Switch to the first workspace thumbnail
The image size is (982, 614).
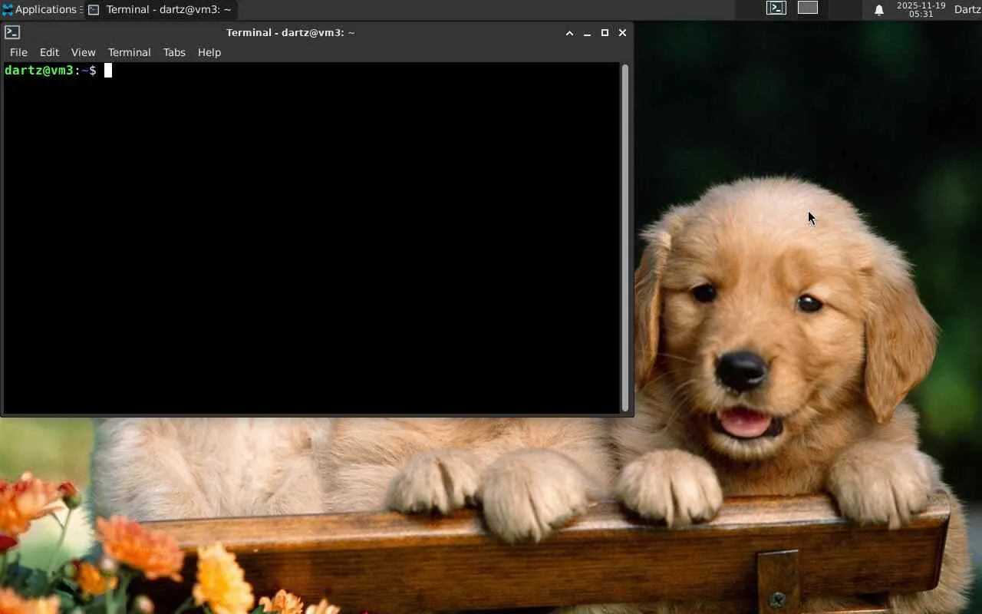pos(776,8)
